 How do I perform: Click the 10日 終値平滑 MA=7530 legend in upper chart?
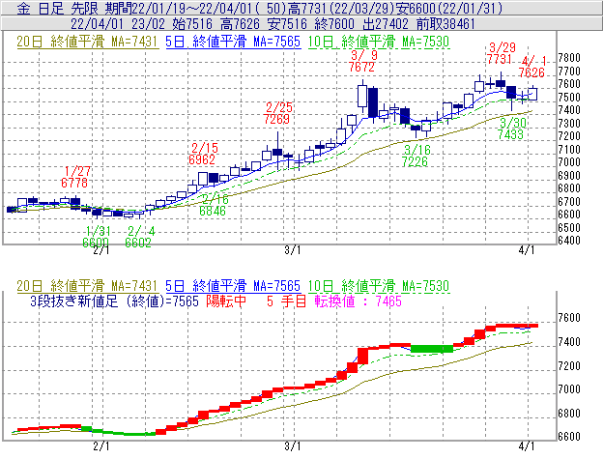tap(379, 42)
